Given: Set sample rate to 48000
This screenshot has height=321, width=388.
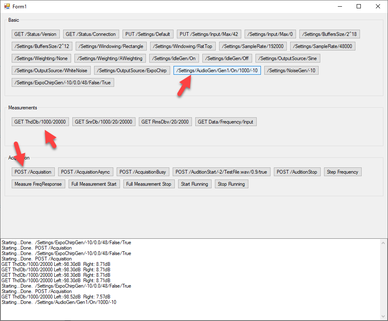Looking at the screenshot, I should (323, 46).
